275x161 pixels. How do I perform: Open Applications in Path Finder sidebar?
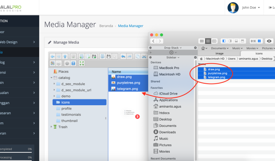pos(168,100)
